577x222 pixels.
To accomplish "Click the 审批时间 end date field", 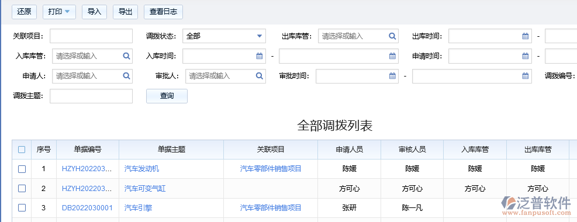I will pos(472,76).
